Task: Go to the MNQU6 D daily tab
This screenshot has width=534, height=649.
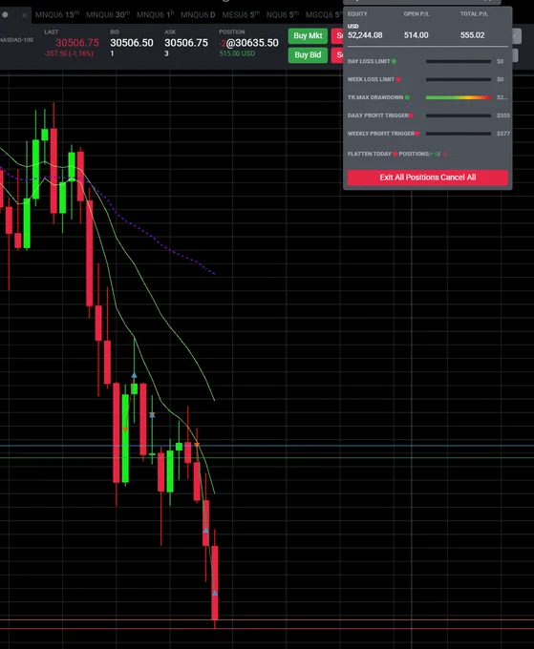Action: pos(198,14)
